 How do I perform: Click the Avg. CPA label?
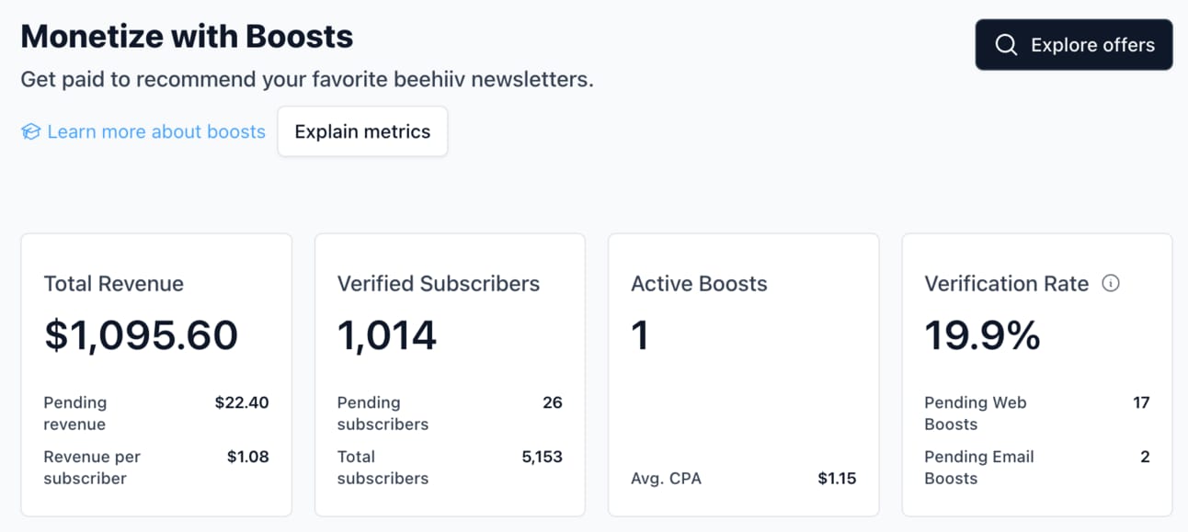(x=666, y=478)
